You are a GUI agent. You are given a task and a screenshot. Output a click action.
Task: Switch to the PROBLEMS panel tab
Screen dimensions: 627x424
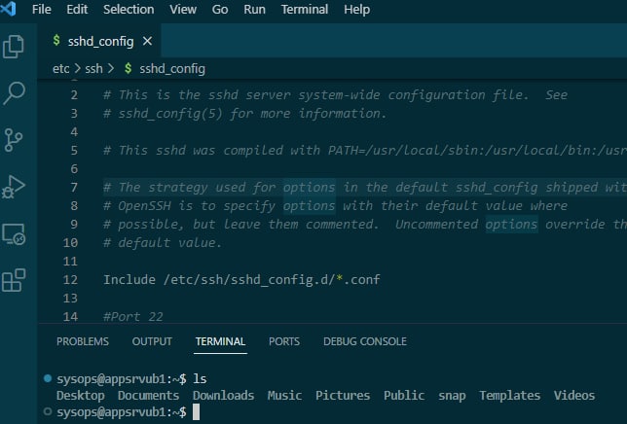pos(83,341)
